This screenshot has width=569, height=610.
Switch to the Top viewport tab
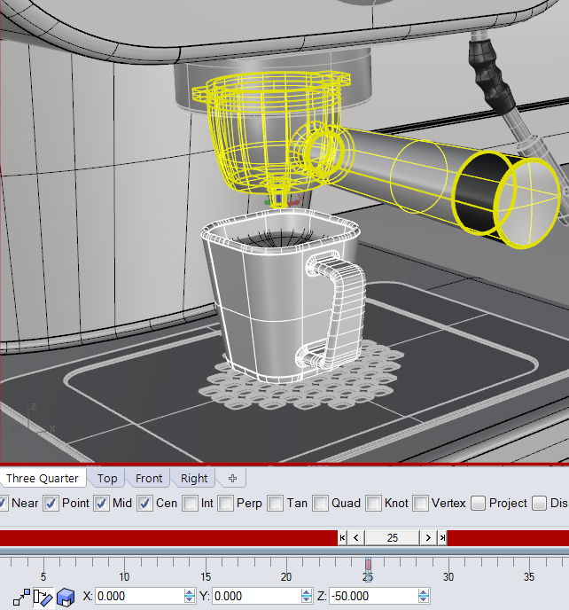click(107, 478)
